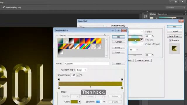Choose the Violet, Orange gradient preset
Image resolution: width=187 pixels, height=105 pixels.
82,41
